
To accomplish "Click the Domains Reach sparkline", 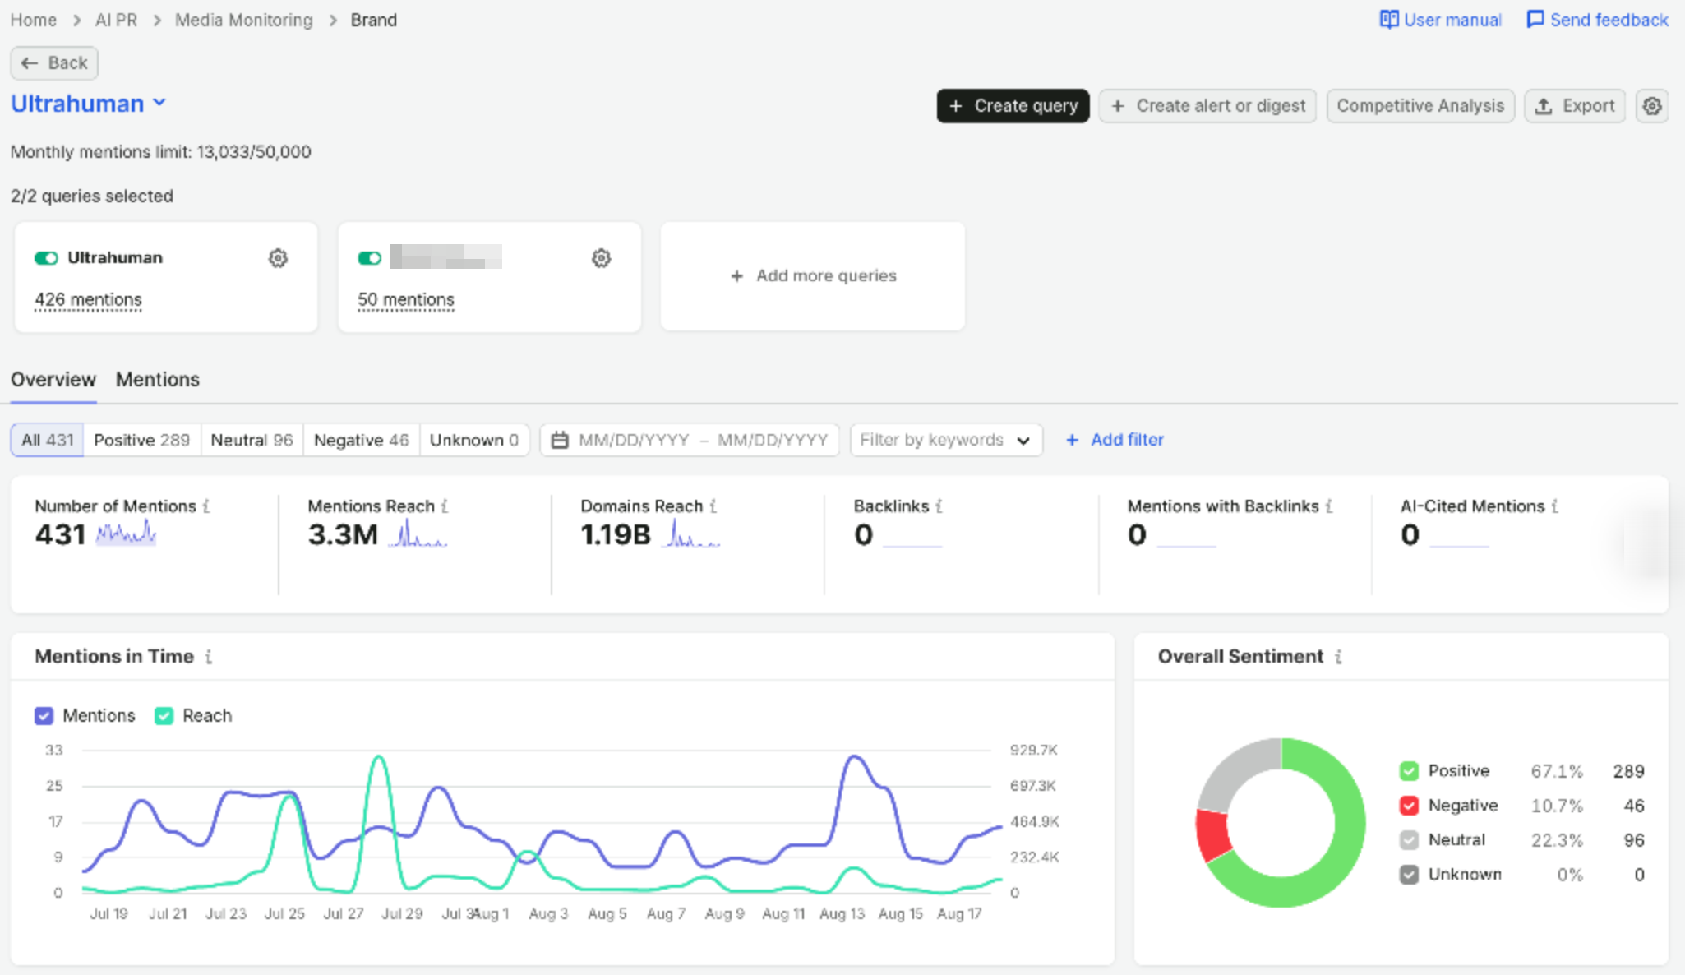I will pyautogui.click(x=691, y=534).
